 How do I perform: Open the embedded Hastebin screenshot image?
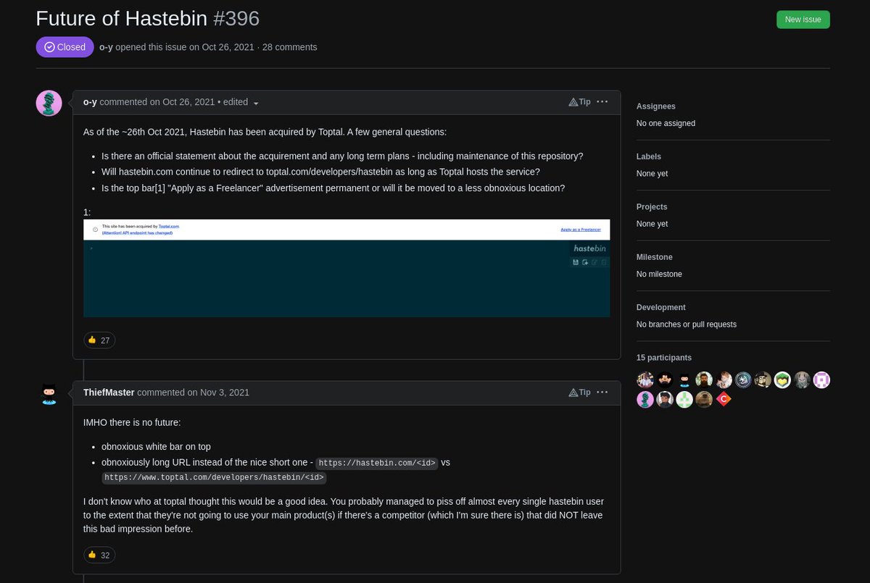click(x=347, y=268)
